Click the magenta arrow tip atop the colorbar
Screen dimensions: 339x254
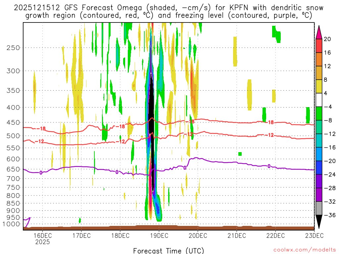pos(319,33)
